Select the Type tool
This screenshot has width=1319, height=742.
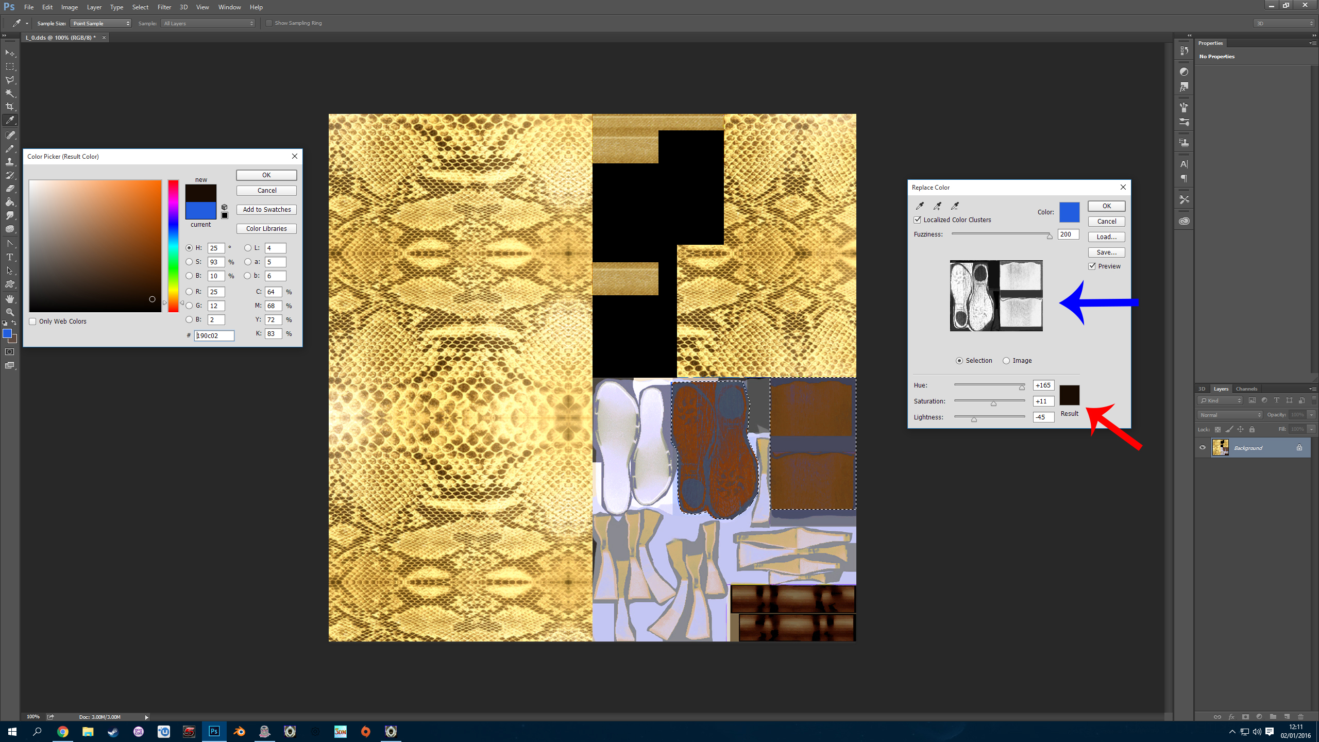(x=10, y=257)
